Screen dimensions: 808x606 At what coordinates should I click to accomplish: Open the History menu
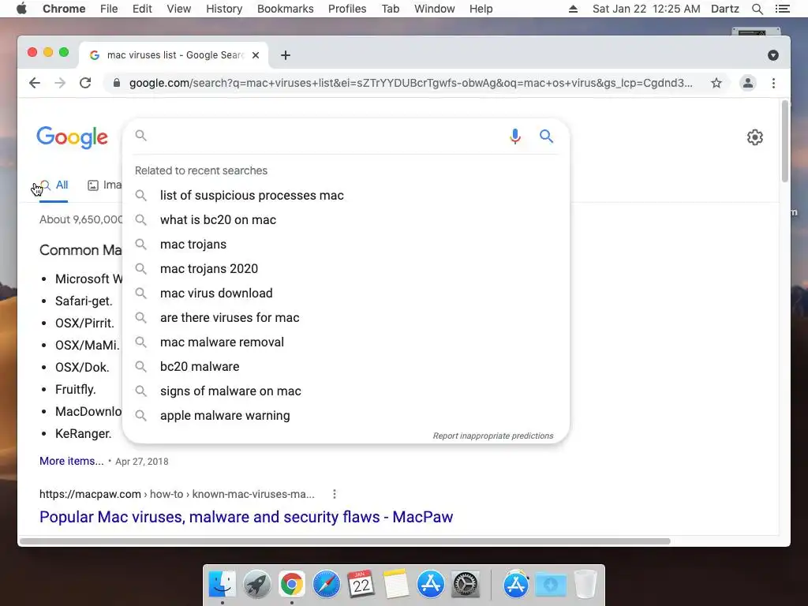click(x=224, y=9)
